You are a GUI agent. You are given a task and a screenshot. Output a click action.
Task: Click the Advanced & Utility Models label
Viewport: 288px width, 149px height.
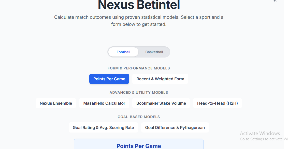tap(139, 92)
